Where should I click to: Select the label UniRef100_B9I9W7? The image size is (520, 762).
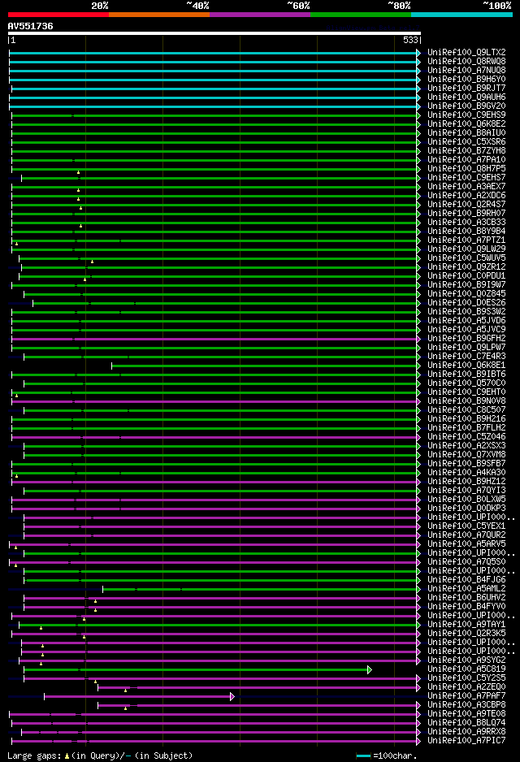(x=466, y=285)
